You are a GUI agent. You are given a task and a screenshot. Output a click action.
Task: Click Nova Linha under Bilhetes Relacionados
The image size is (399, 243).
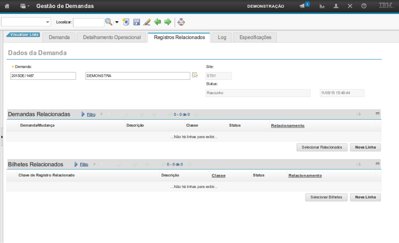click(x=365, y=197)
